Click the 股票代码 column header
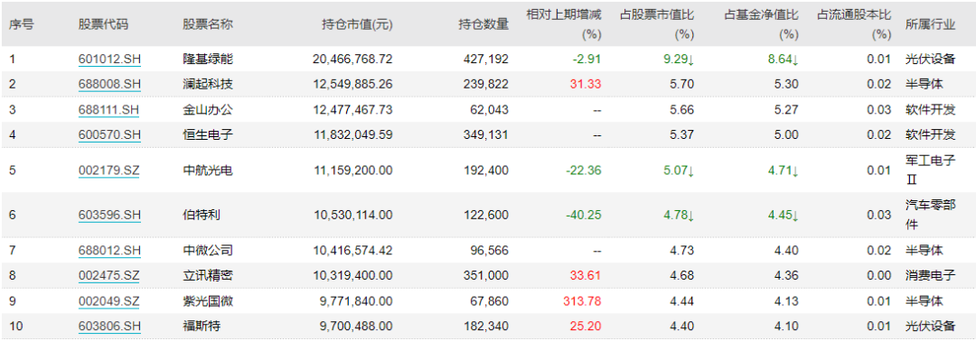 [x=103, y=24]
